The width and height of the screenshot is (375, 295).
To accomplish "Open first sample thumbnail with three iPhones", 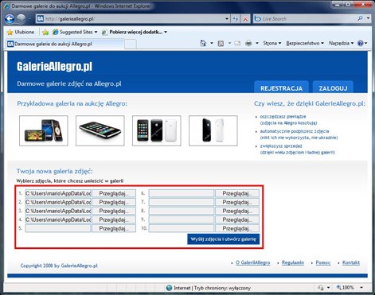I will (44, 130).
